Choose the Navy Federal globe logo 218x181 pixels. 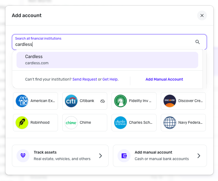click(170, 123)
